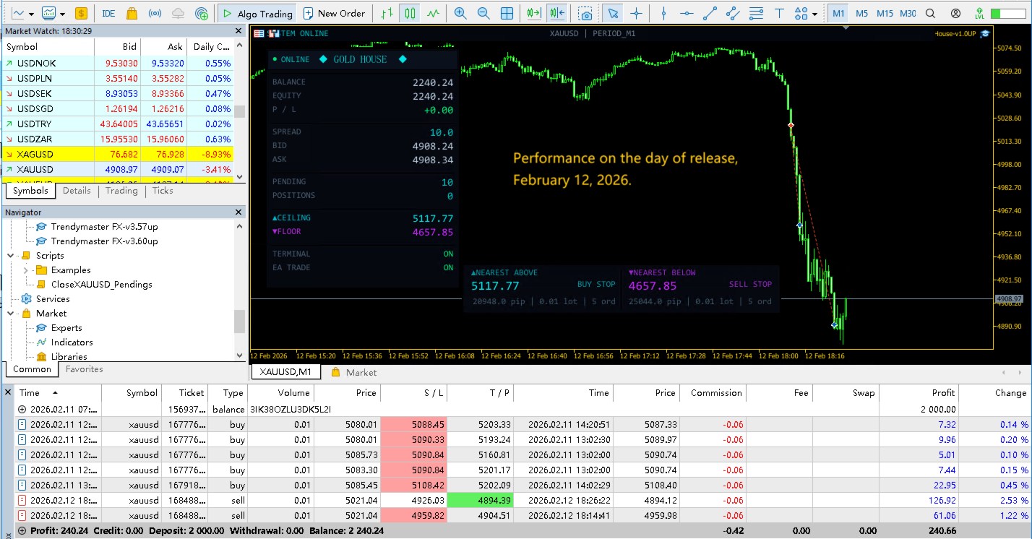Select the Draw Trendline tool
1032x539 pixels.
click(708, 13)
